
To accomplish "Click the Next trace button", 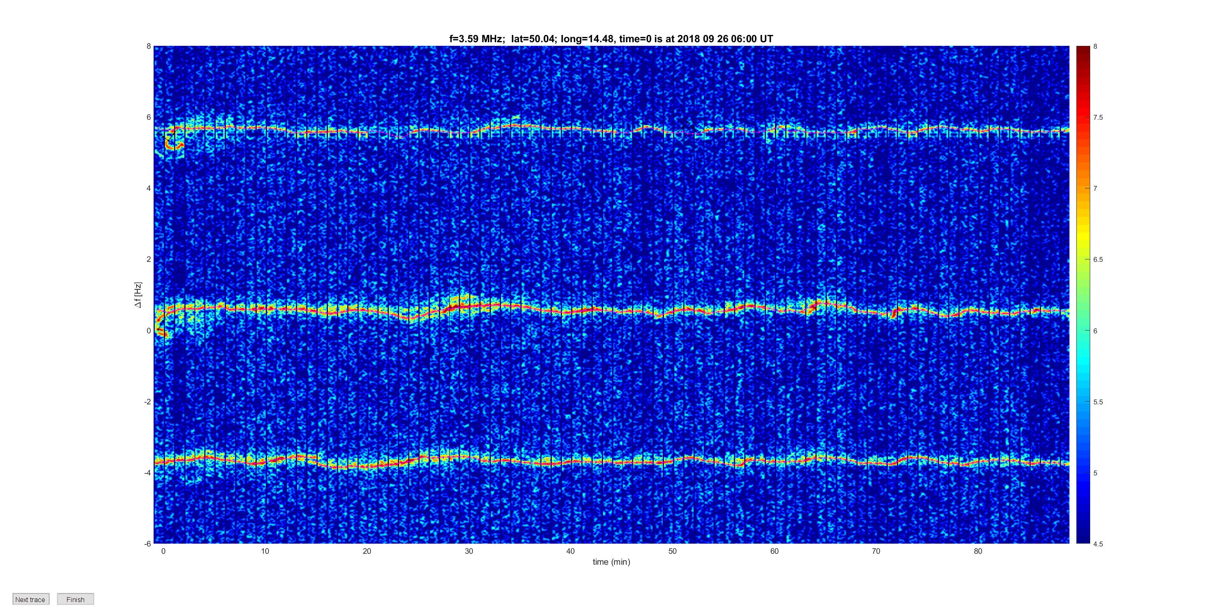I will pyautogui.click(x=30, y=599).
